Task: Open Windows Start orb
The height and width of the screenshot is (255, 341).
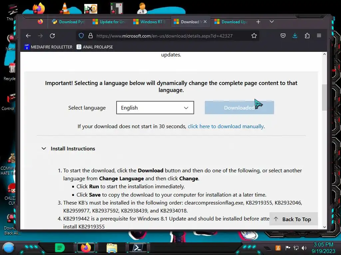Action: pyautogui.click(x=8, y=248)
